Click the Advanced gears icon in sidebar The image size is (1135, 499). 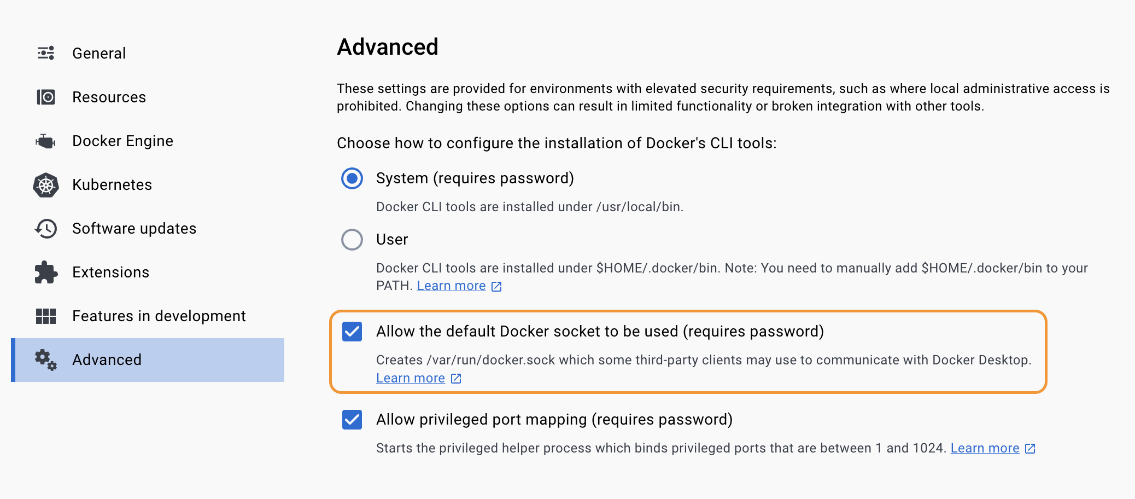(x=46, y=359)
